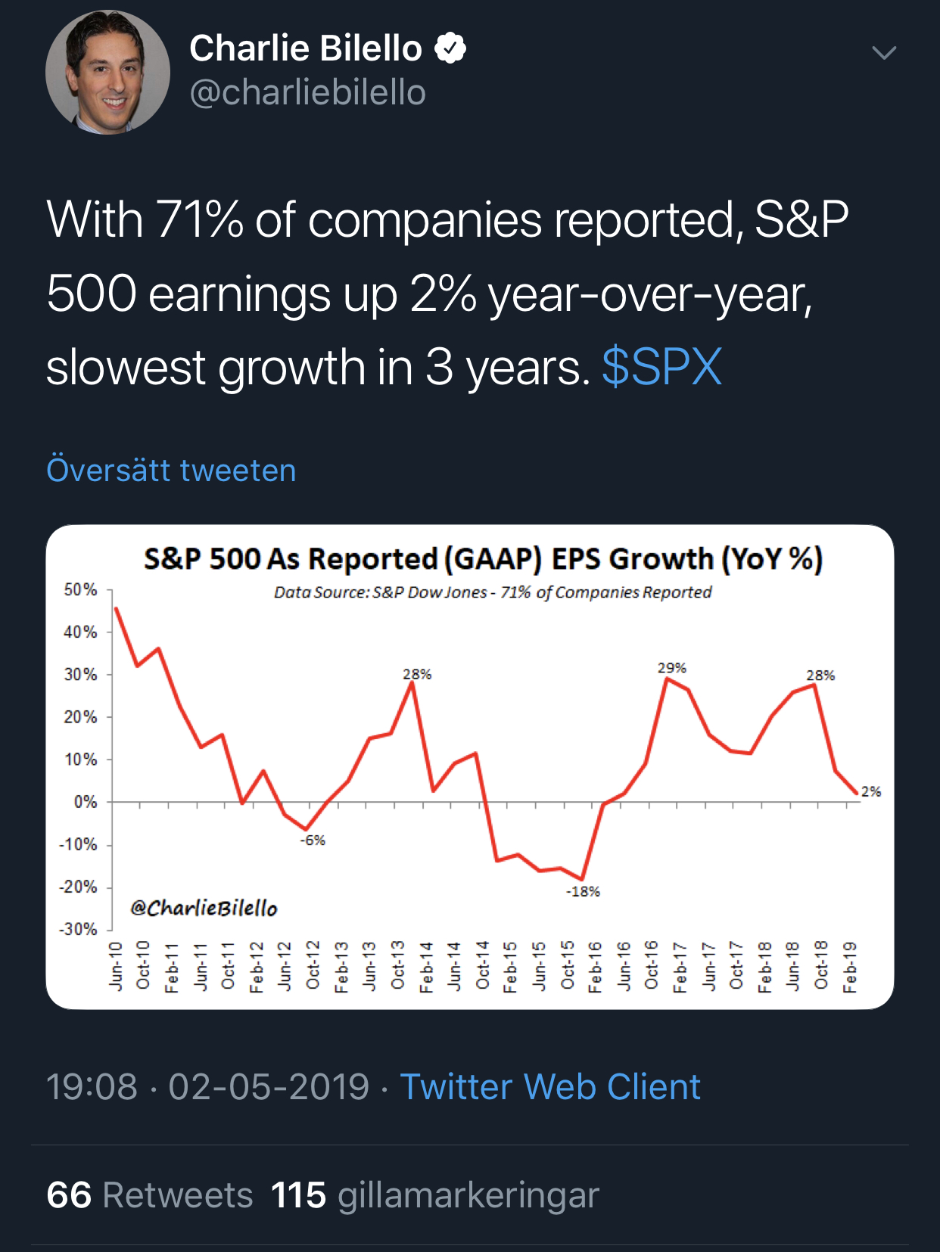The height and width of the screenshot is (1252, 940).
Task: Open the $SPX cashtag link
Action: click(x=661, y=368)
